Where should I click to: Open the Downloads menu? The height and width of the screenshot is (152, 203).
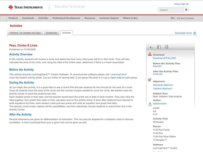[28, 18]
